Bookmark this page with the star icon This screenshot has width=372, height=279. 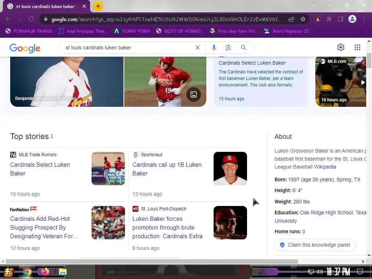pos(303,19)
